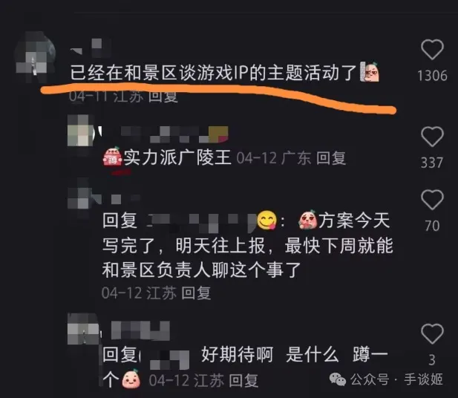Like the comment with 1306 likes
The width and height of the screenshot is (458, 398).
click(432, 50)
